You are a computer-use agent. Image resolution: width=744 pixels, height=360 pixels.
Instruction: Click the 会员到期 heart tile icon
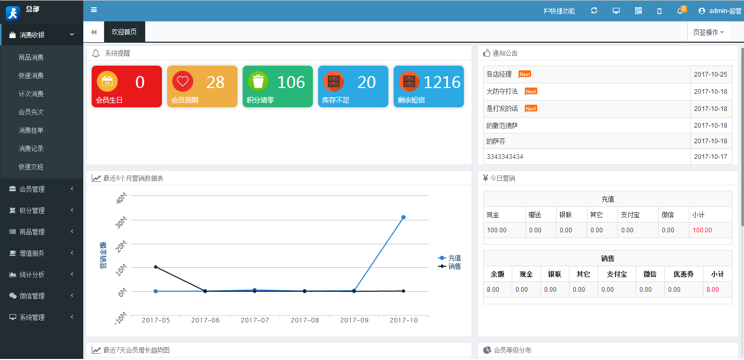coord(183,81)
